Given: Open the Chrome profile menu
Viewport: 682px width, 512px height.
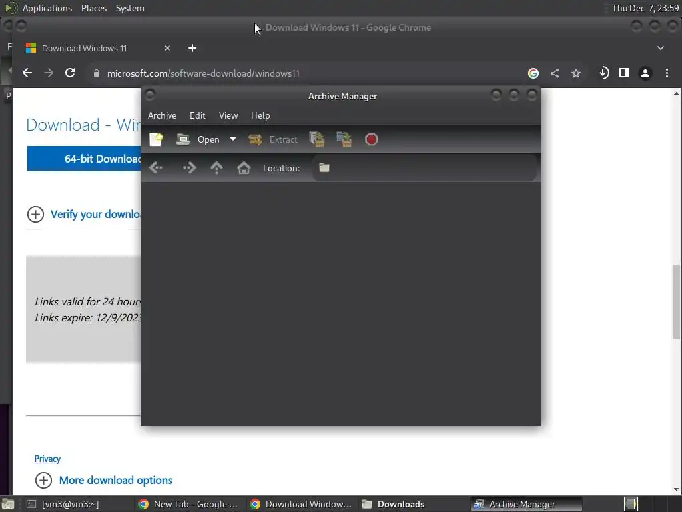Looking at the screenshot, I should (x=645, y=73).
